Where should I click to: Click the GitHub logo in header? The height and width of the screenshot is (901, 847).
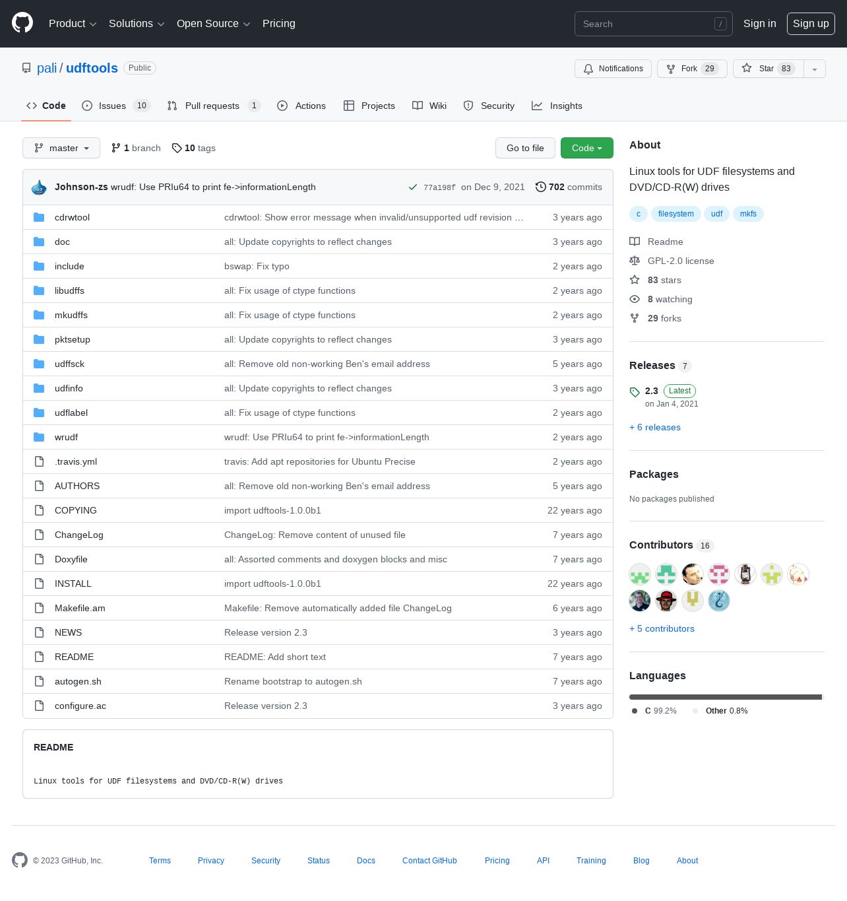tap(22, 23)
